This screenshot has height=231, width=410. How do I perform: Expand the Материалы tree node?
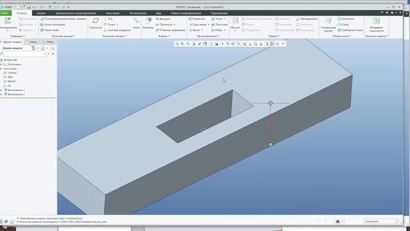point(1,64)
